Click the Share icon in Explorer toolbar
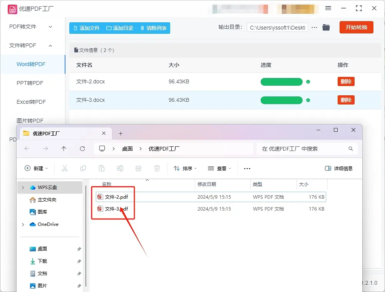The image size is (385, 292). click(x=139, y=169)
